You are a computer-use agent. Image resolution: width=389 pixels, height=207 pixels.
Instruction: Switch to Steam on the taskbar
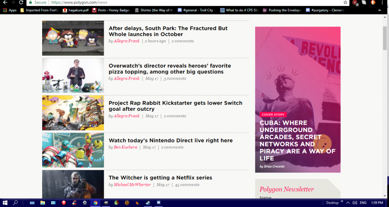pyautogui.click(x=148, y=203)
